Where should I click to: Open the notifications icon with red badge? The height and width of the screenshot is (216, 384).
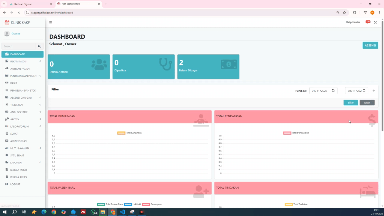click(367, 22)
